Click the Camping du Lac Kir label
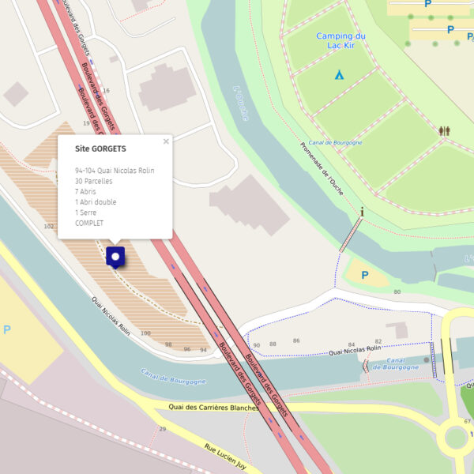474x474 pixels. (340, 40)
